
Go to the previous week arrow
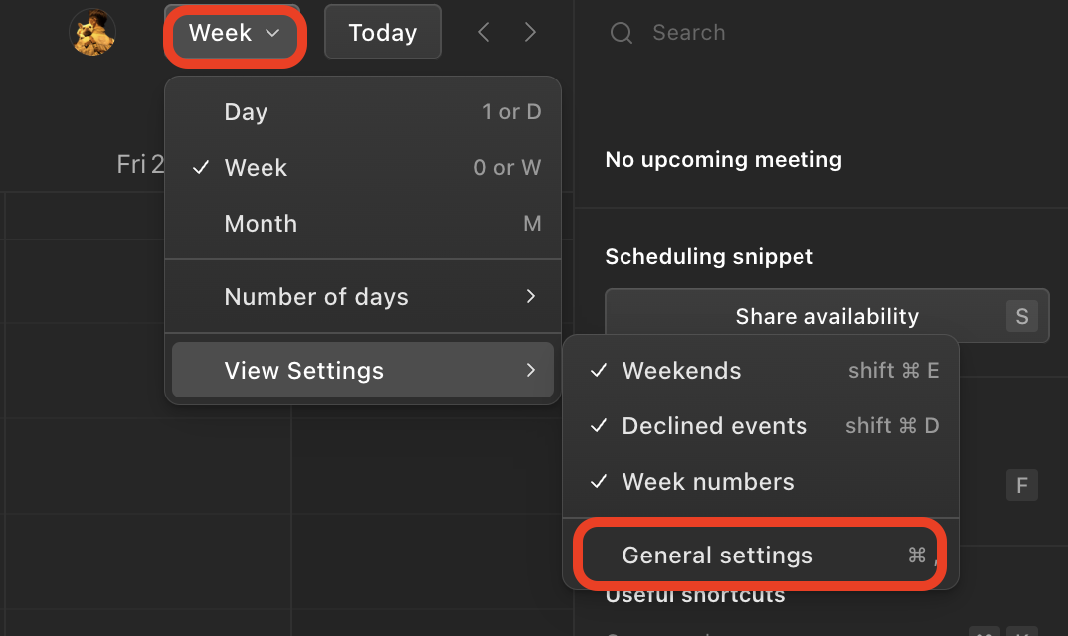[x=484, y=33]
